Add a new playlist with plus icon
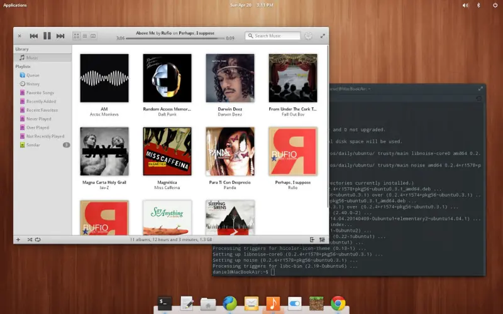Image resolution: width=503 pixels, height=314 pixels. tap(18, 239)
